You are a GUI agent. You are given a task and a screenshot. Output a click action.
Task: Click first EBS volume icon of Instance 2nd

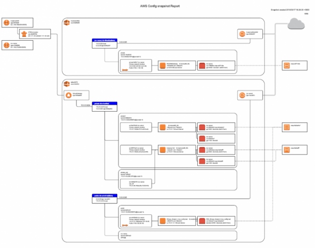pyautogui.click(x=202, y=150)
